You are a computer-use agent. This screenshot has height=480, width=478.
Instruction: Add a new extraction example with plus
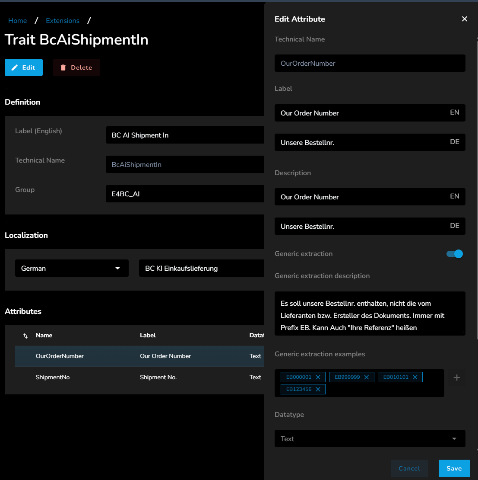pos(456,378)
